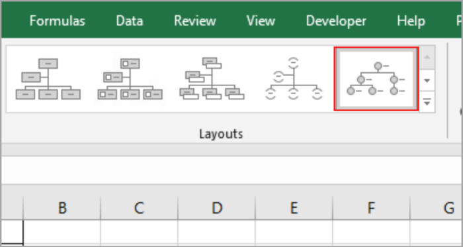
Task: Pick the Name and Title Organization Chart layout
Action: point(212,79)
